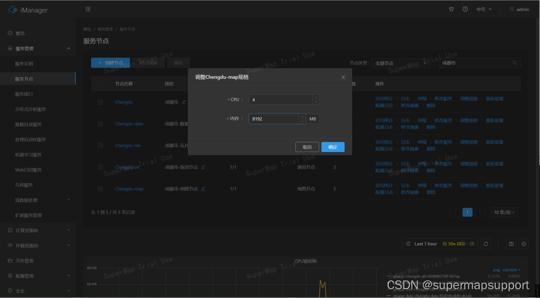
Task: Select the Chengdu row checkbox
Action: point(101,102)
